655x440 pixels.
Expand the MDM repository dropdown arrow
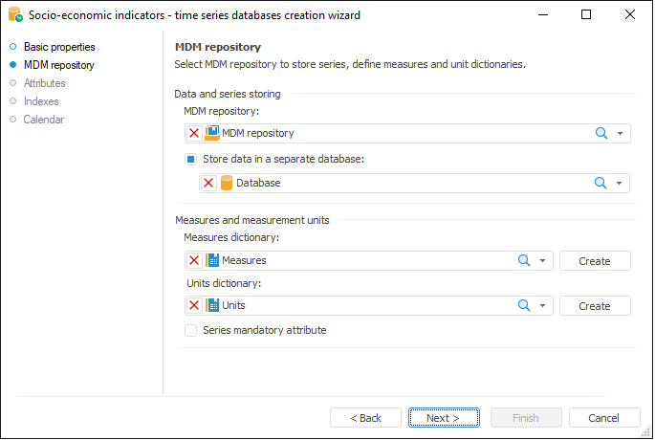(x=620, y=134)
